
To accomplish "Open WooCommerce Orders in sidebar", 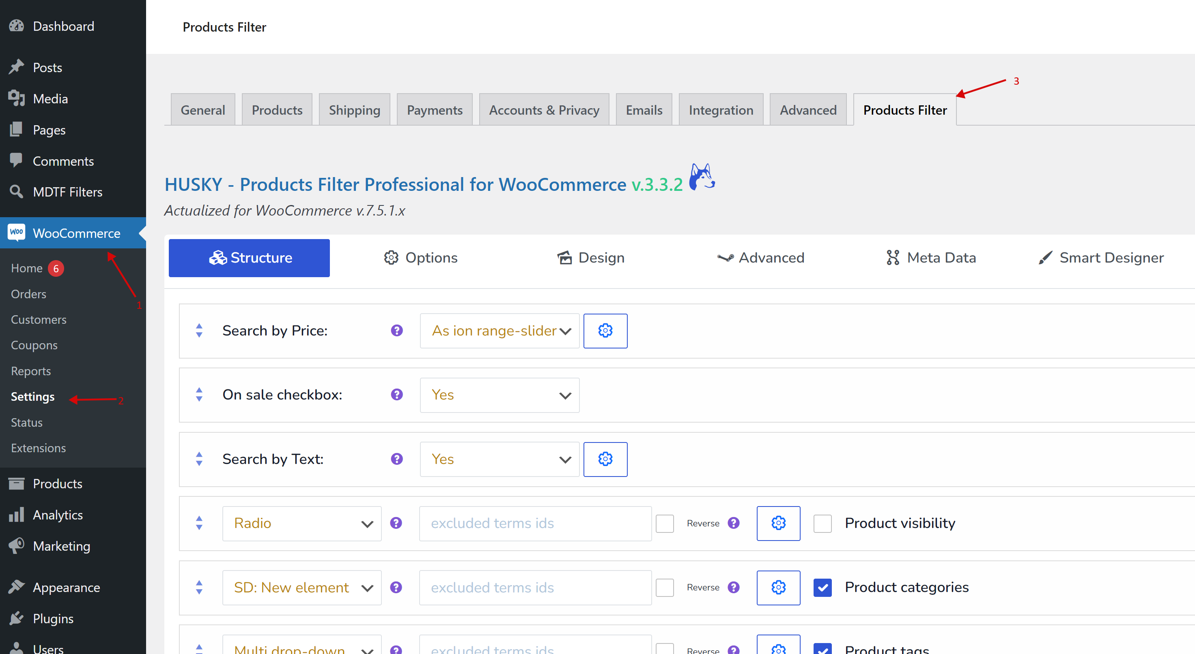I will 28,294.
